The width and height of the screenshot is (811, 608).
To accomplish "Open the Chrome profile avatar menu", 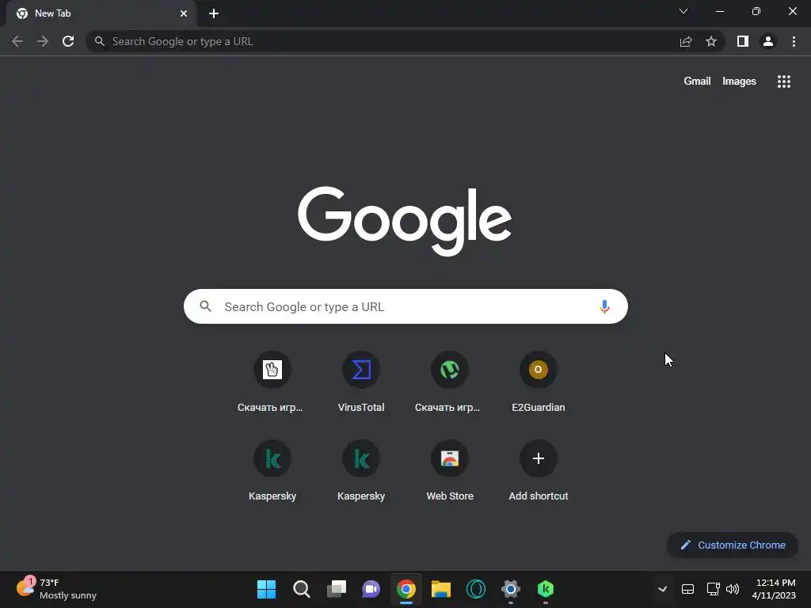I will [x=768, y=41].
